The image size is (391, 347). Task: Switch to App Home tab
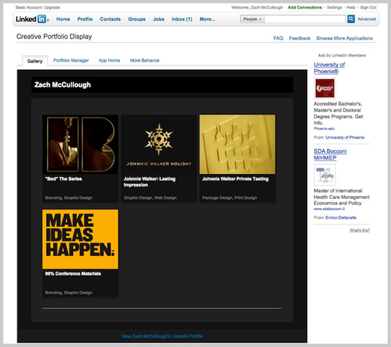[x=109, y=61]
